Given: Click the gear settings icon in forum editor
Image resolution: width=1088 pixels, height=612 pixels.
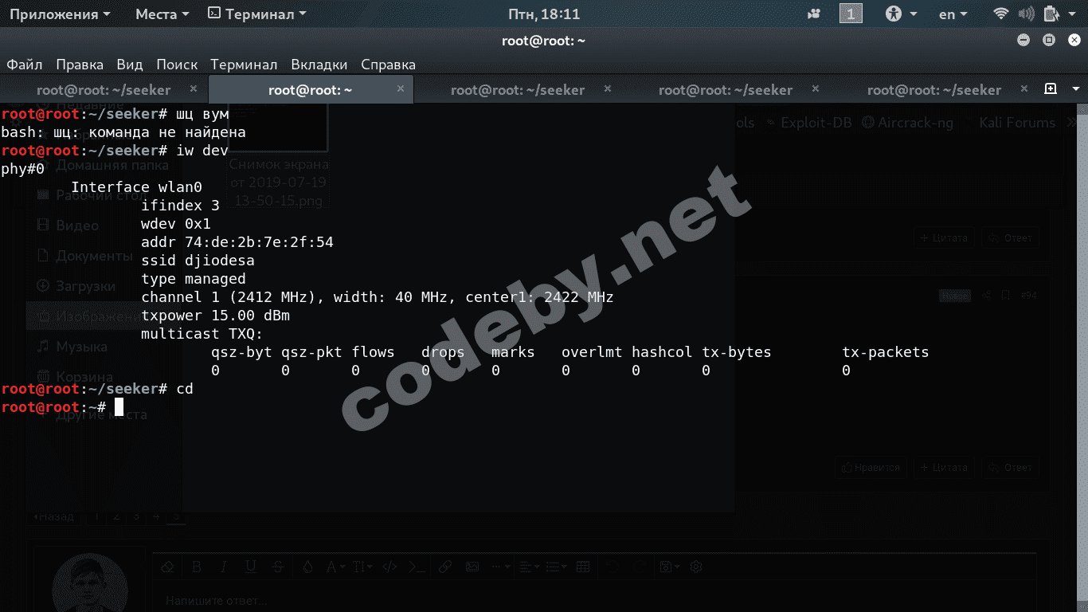Looking at the screenshot, I should pyautogui.click(x=696, y=567).
